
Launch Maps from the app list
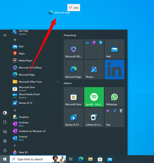click(x=36, y=54)
